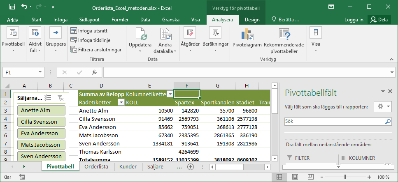Open the undo history dropdown arrow

coord(31,7)
